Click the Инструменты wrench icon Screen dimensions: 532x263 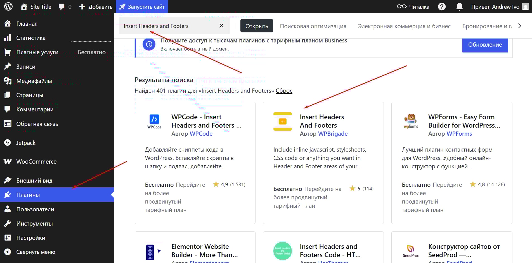point(8,223)
